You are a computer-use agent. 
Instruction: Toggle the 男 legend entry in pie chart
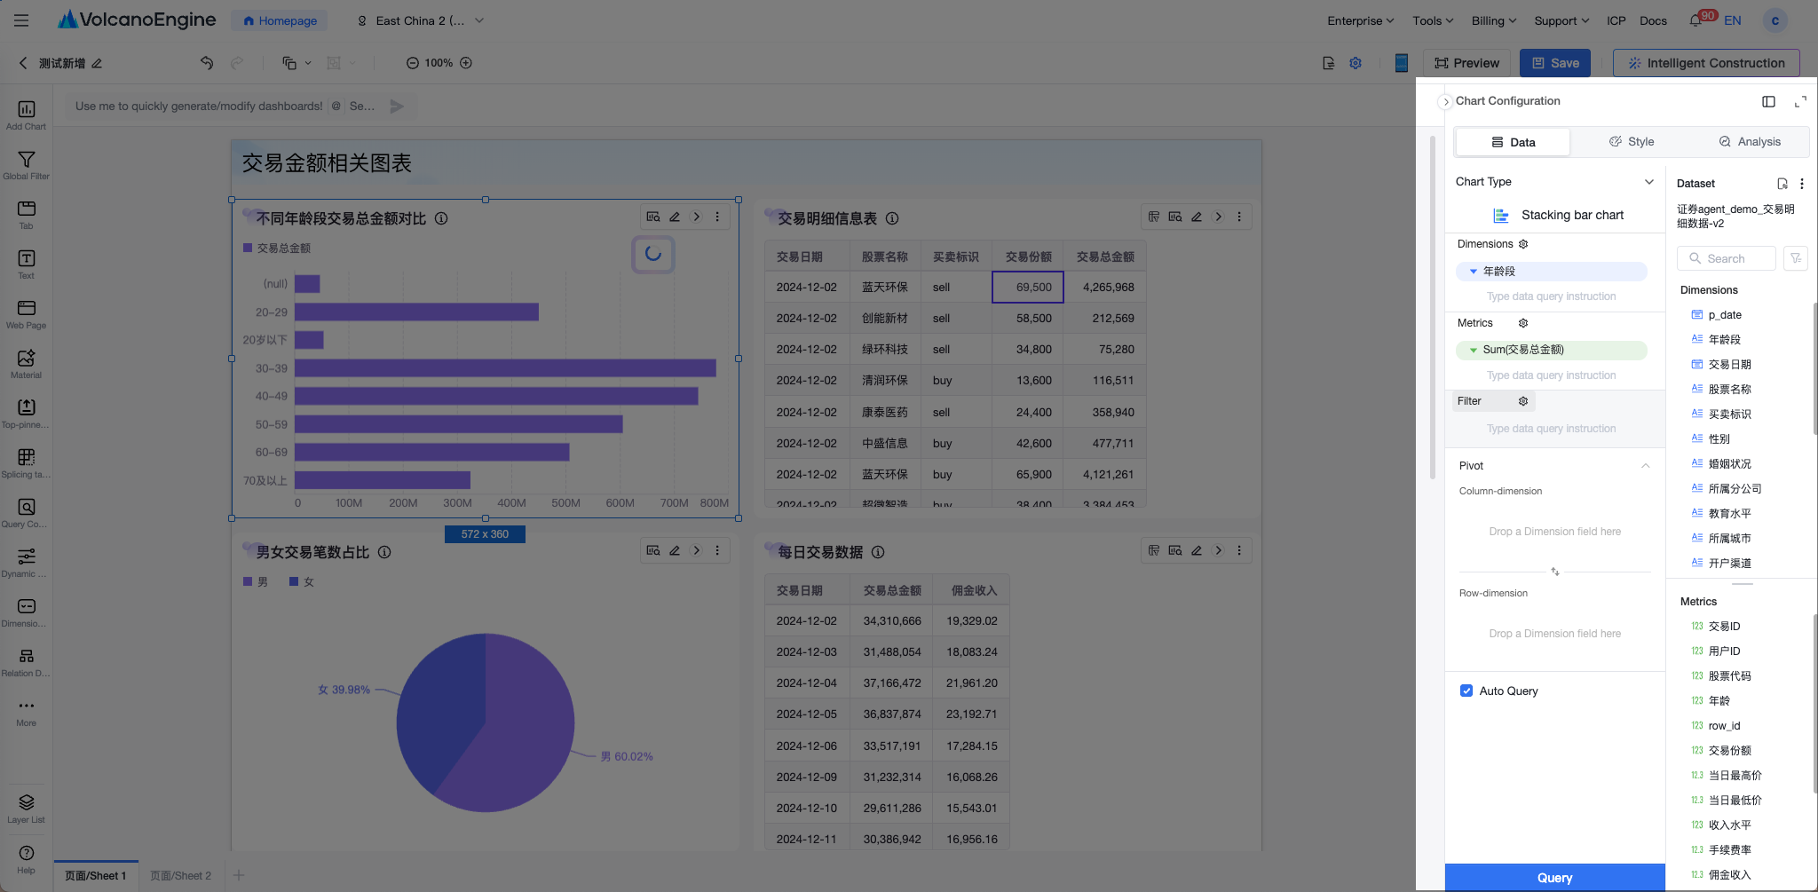256,582
